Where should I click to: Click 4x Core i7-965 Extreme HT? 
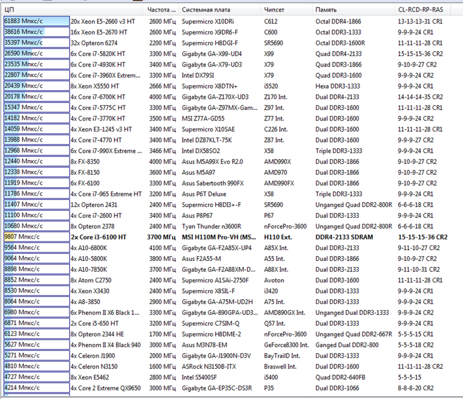106,194
